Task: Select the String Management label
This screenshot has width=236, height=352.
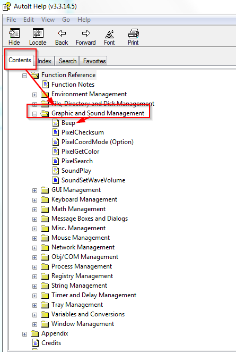Action: pos(79,286)
